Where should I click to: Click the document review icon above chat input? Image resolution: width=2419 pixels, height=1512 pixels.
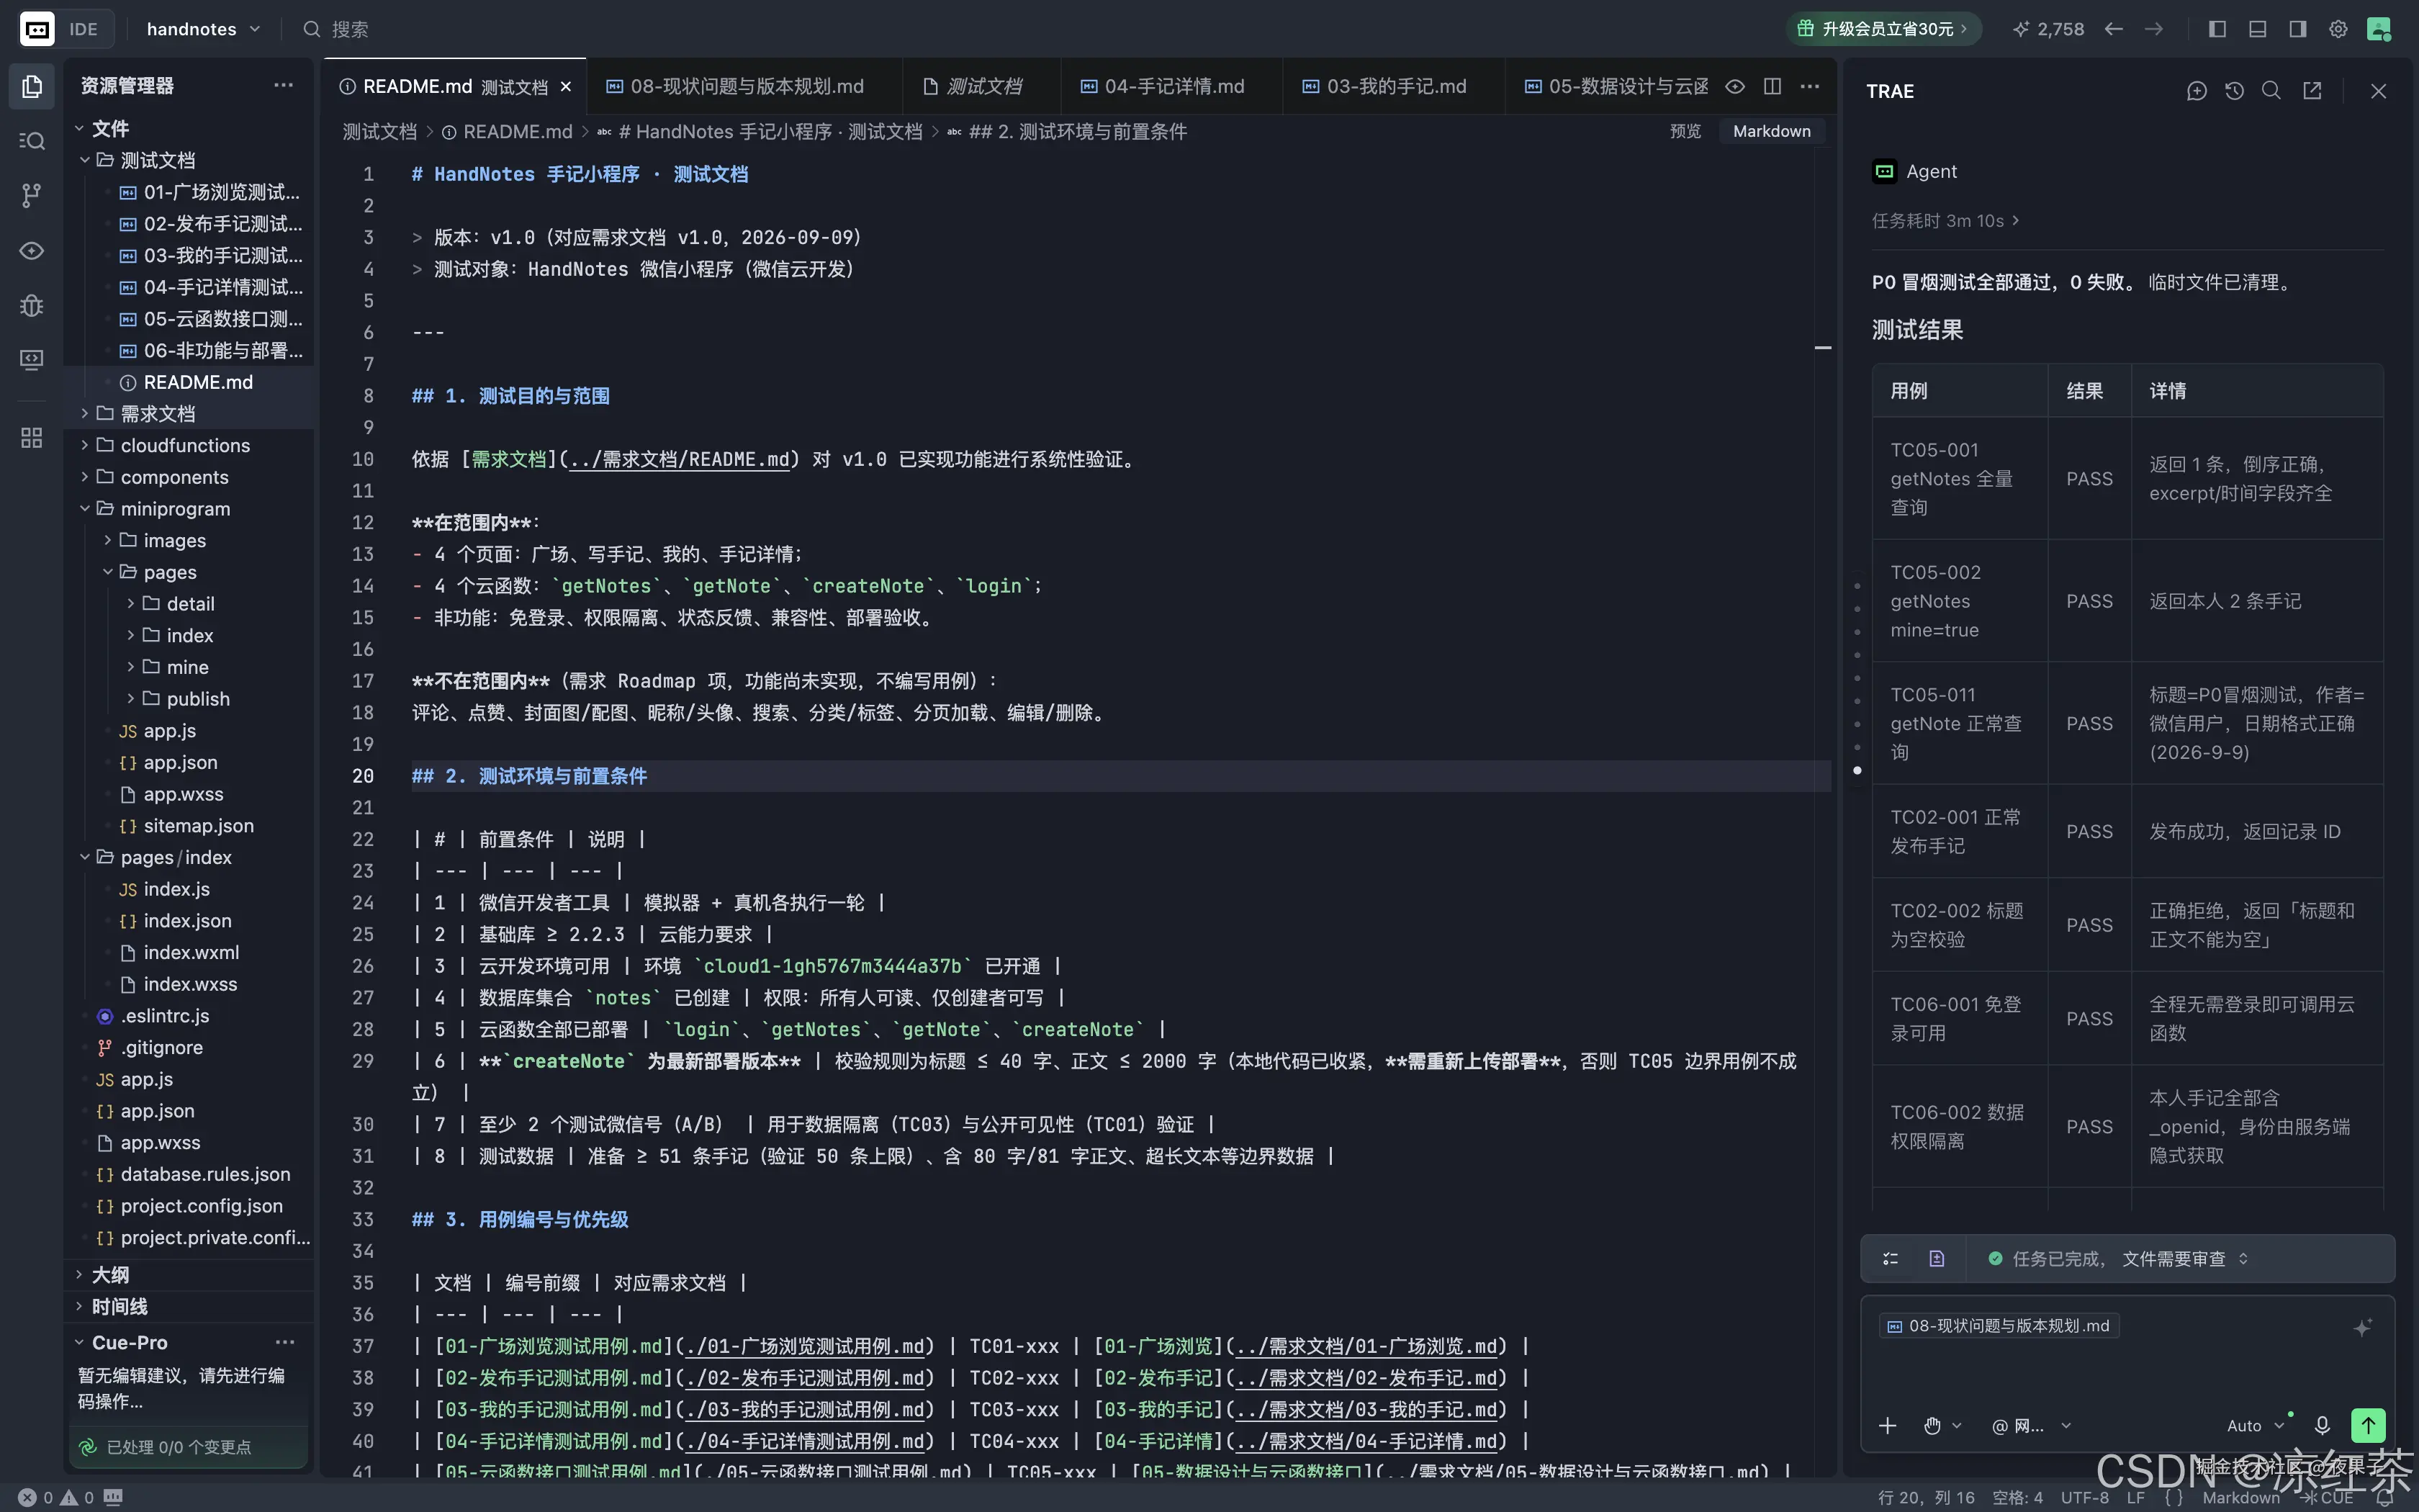1936,1259
